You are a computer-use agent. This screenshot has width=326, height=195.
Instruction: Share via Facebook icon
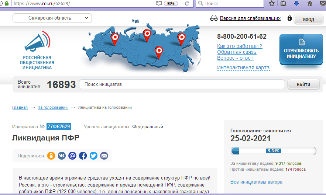pyautogui.click(x=83, y=156)
